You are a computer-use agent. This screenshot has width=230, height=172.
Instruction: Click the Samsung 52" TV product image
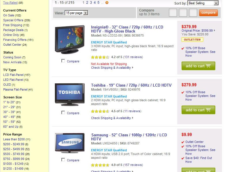70,143
